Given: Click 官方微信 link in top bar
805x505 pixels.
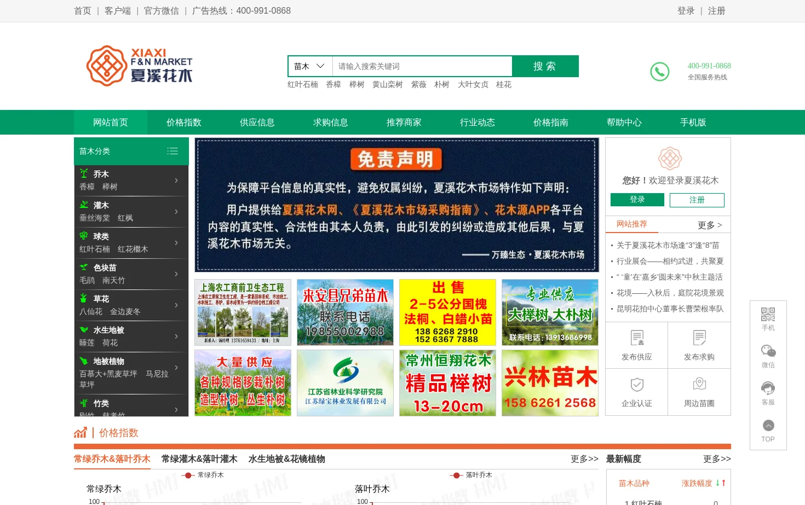Looking at the screenshot, I should 162,10.
